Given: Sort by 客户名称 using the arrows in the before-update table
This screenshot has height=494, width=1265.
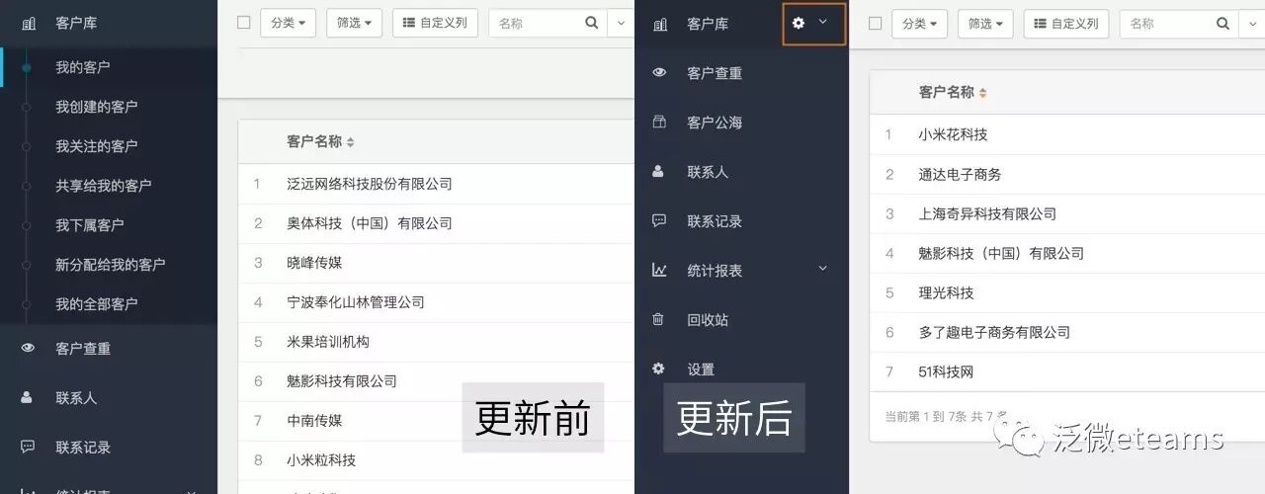Looking at the screenshot, I should (350, 142).
